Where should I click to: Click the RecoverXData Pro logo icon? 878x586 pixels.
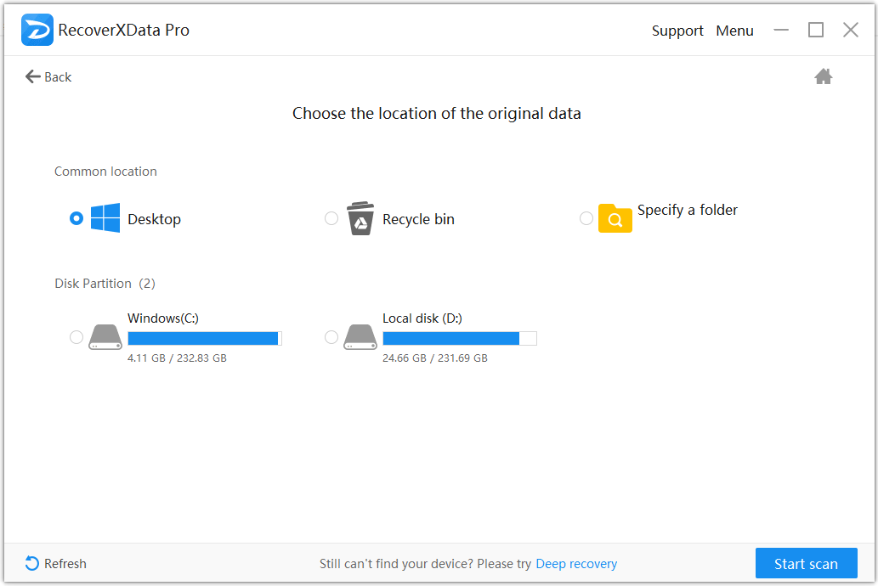tap(37, 29)
